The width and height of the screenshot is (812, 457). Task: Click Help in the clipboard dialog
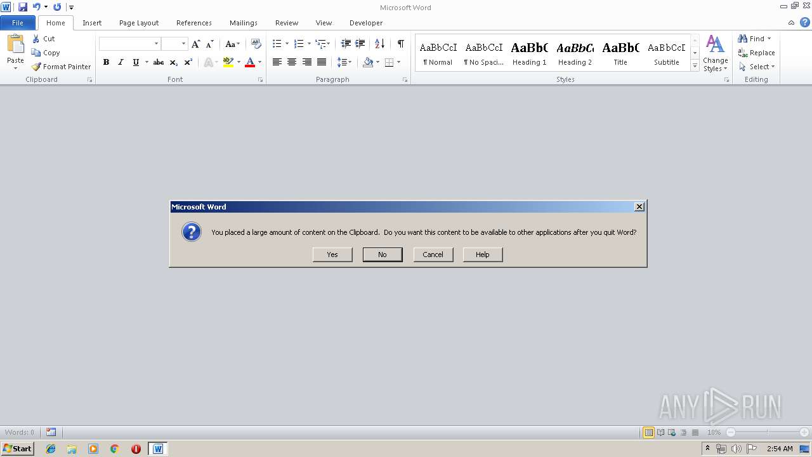coord(483,255)
